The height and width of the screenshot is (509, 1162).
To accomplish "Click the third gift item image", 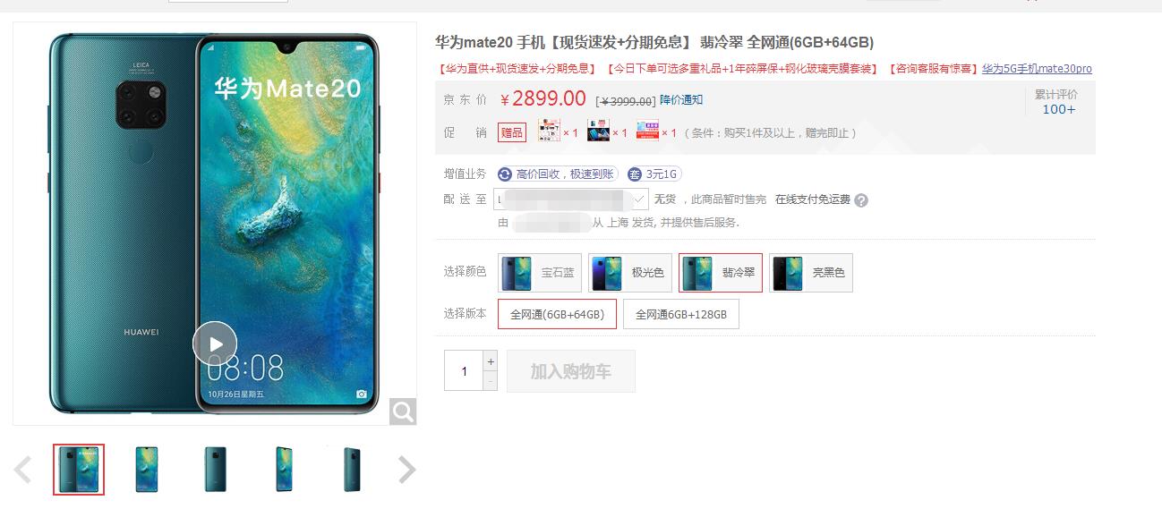I will tap(647, 131).
